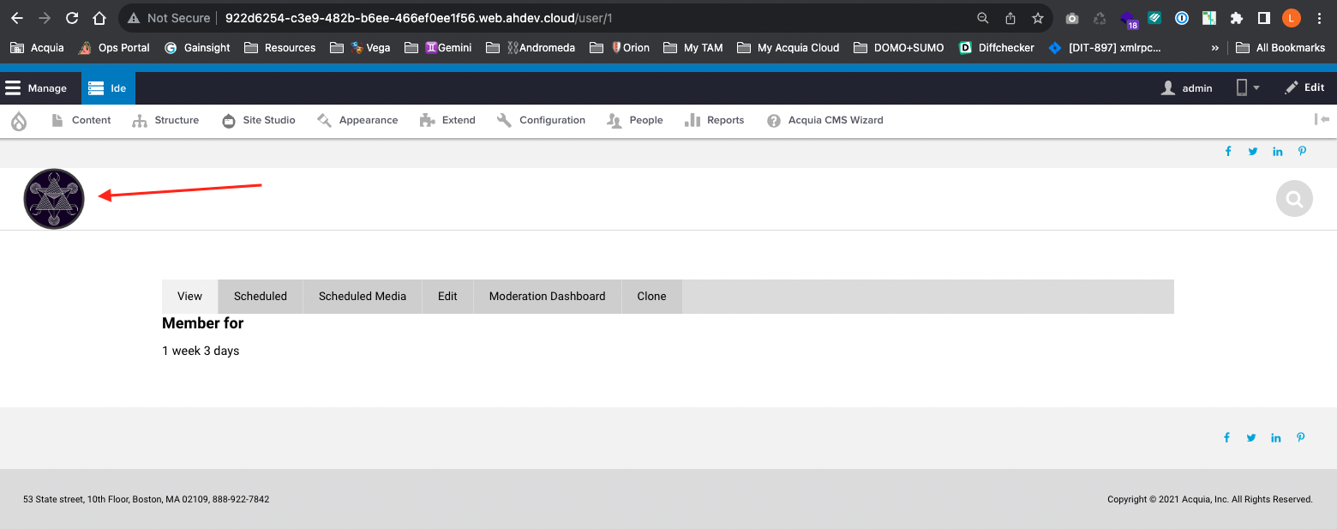This screenshot has width=1337, height=529.
Task: Click the header Pinterest icon
Action: [1302, 152]
